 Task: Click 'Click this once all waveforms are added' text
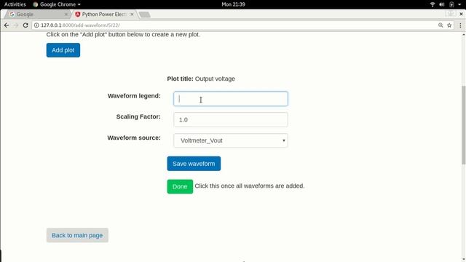pos(249,186)
